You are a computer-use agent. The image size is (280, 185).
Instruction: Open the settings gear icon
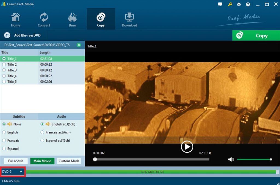[238, 4]
